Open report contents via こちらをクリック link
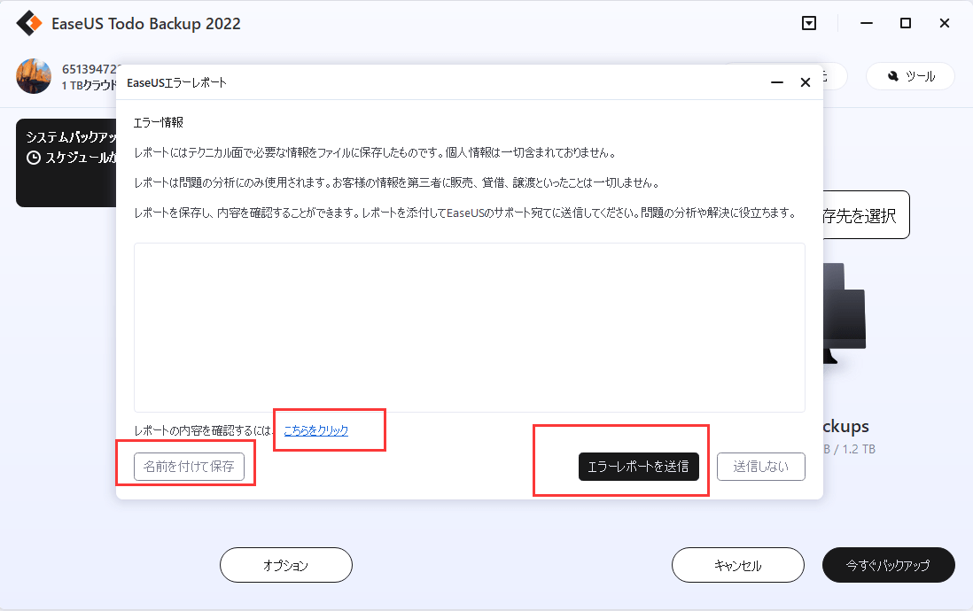 tap(315, 430)
